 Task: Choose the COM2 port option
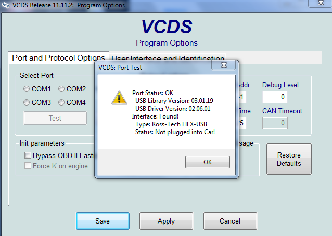pyautogui.click(x=61, y=89)
